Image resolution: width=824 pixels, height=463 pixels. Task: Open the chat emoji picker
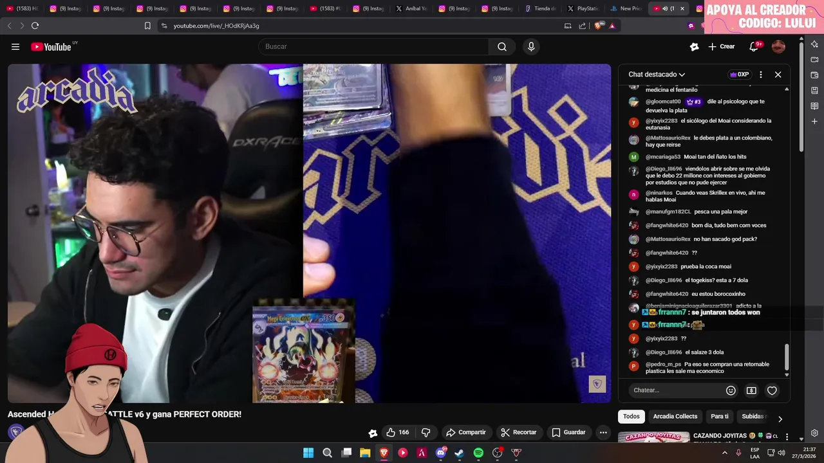[x=731, y=390]
